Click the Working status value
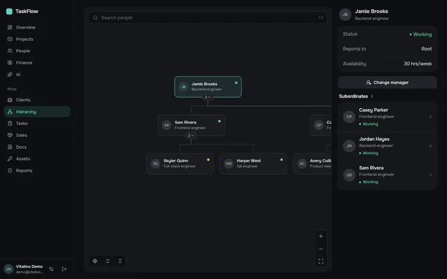The width and height of the screenshot is (447, 279). pos(420,34)
